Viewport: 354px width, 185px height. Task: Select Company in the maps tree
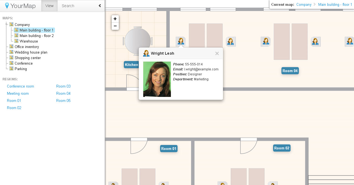point(22,25)
